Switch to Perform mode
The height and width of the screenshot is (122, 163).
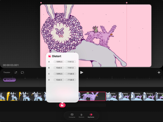[81, 115]
